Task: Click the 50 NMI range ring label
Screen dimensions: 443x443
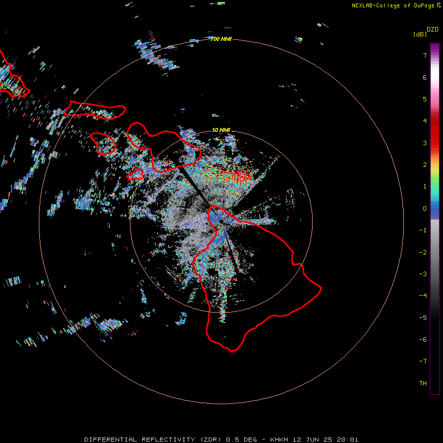Action: coord(221,130)
